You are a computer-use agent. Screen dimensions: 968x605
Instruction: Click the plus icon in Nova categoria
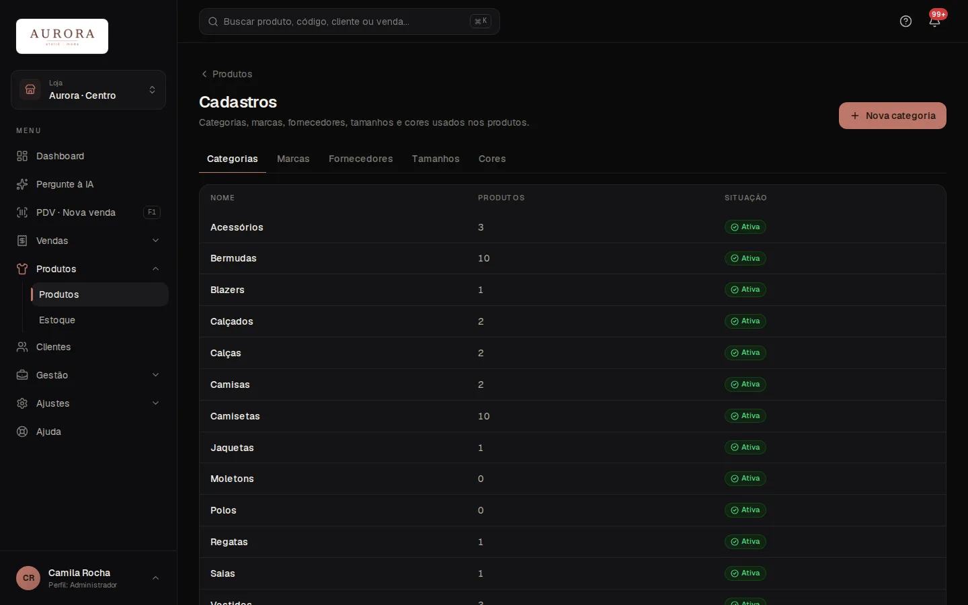coord(855,116)
